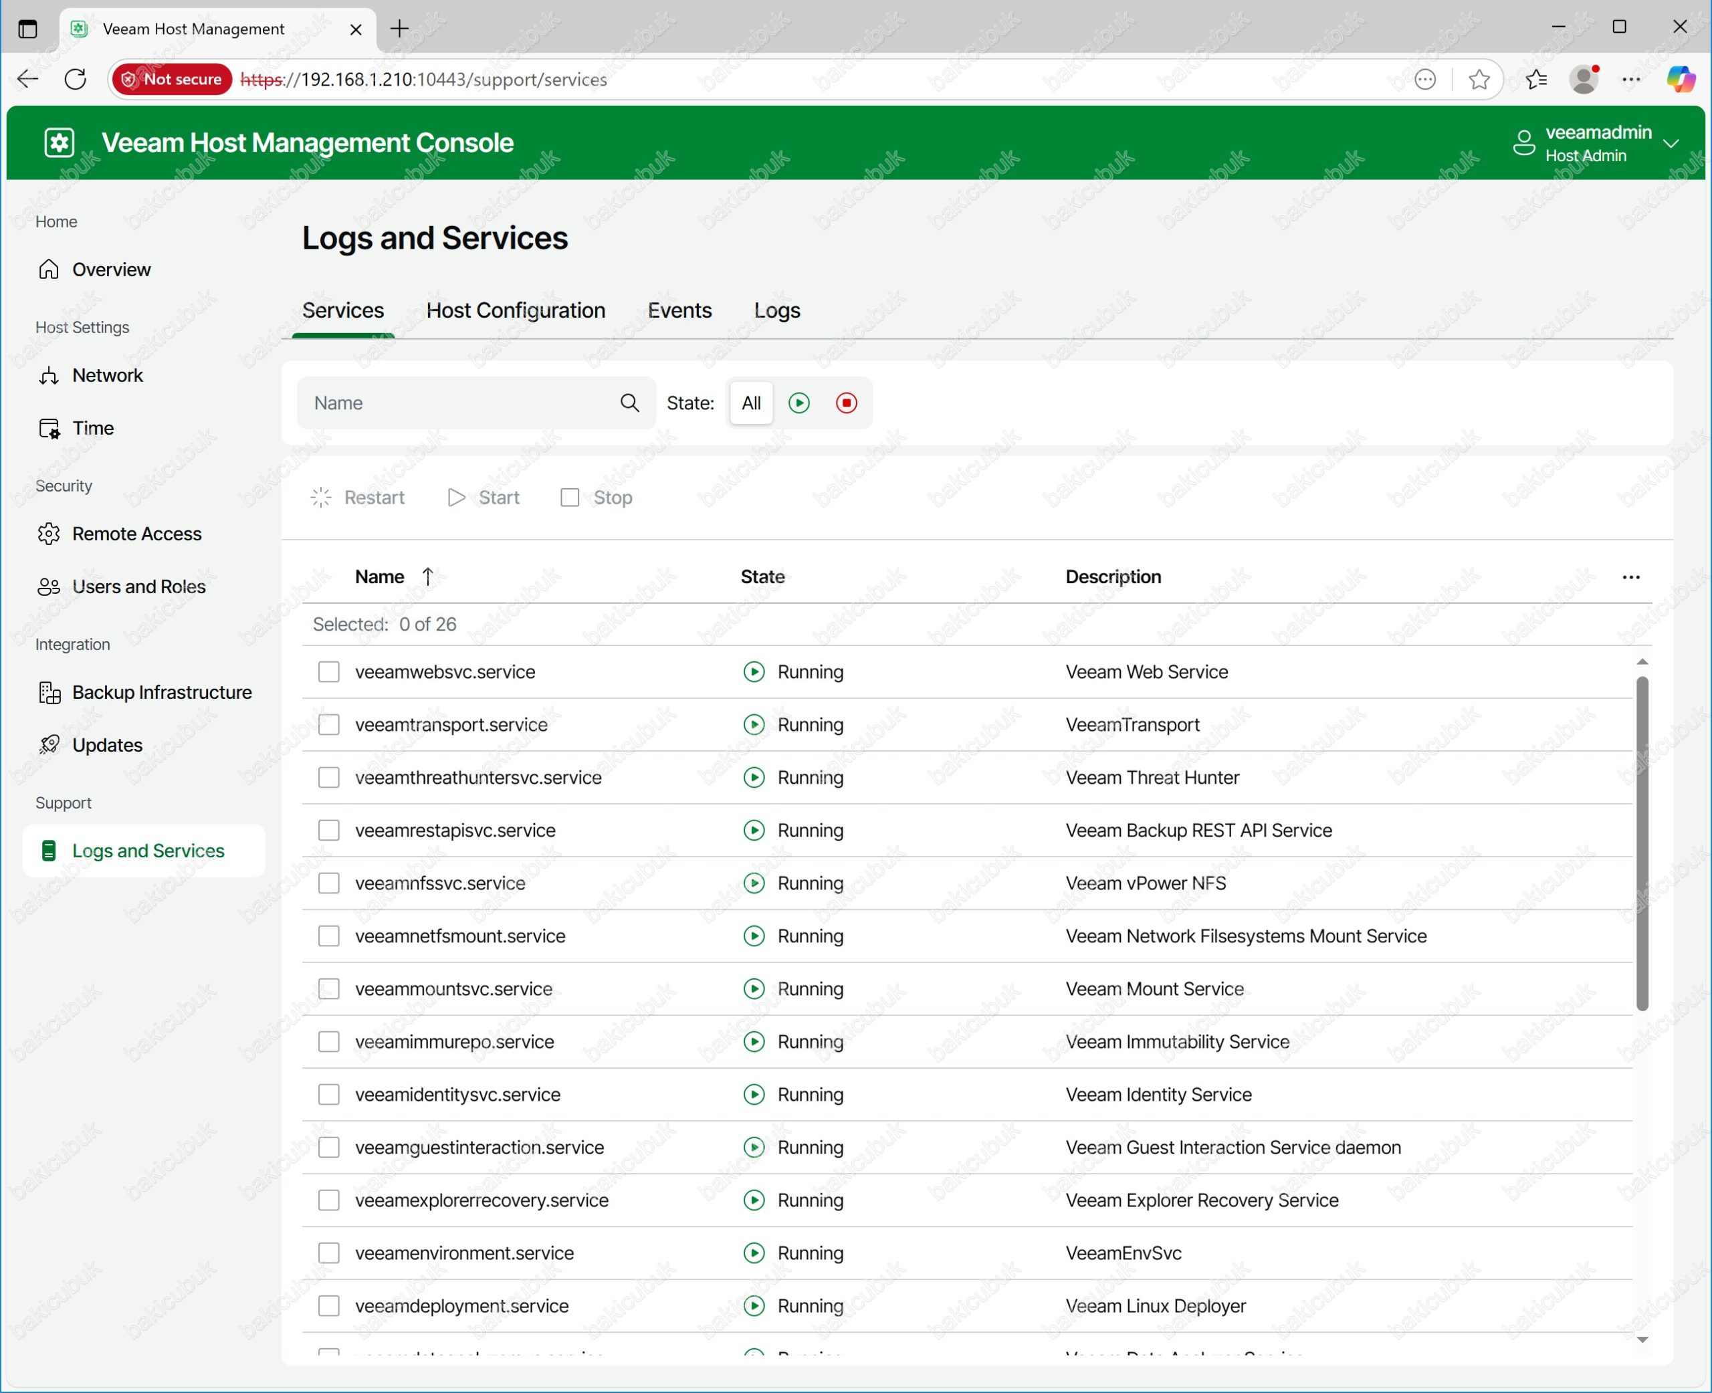Screen dimensions: 1712x1393
Task: Click the search magnifier in Name field
Action: point(630,403)
